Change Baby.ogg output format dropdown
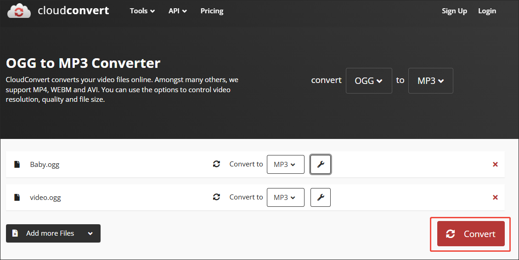519x260 pixels. [285, 164]
